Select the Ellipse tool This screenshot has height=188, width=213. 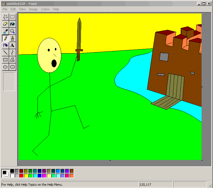click(x=5, y=67)
